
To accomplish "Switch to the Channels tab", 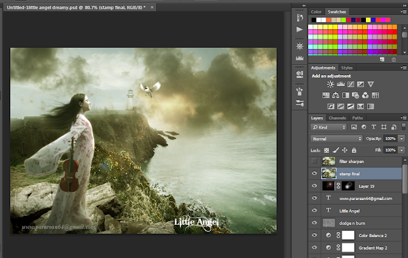I will pos(337,118).
